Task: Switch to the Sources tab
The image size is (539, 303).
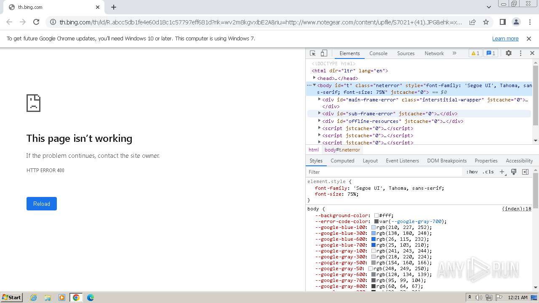Action: click(406, 53)
